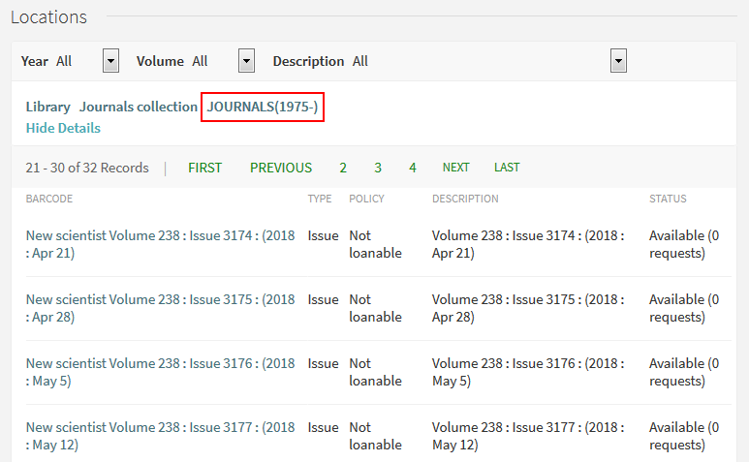Screen dimensions: 749x462
Task: Go to NEXT page of records
Action: tap(456, 168)
